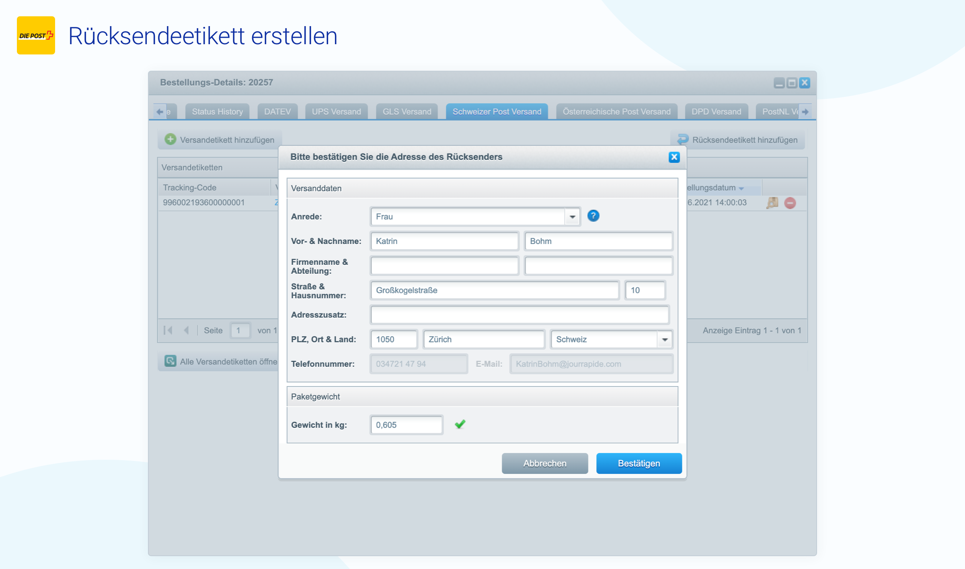Close the address confirmation dialog
This screenshot has height=569, width=965.
(674, 157)
